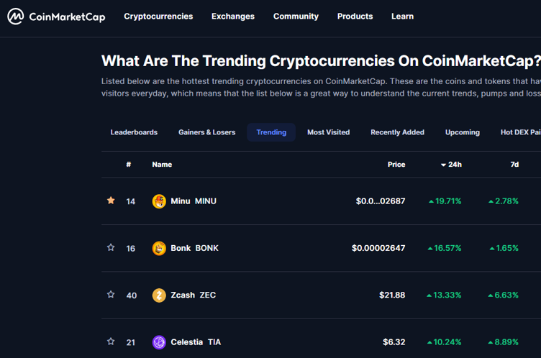Open the Exchanges menu
The image size is (541, 358).
(233, 17)
